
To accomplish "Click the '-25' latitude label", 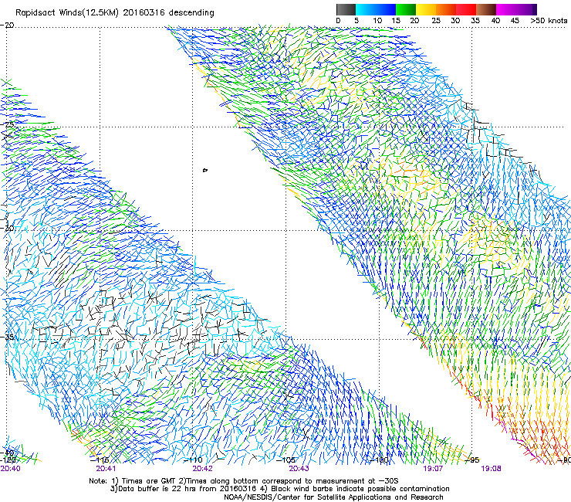I will tap(7, 124).
